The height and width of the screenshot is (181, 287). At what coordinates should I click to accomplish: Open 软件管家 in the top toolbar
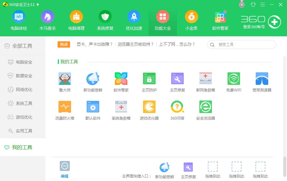[220, 20]
